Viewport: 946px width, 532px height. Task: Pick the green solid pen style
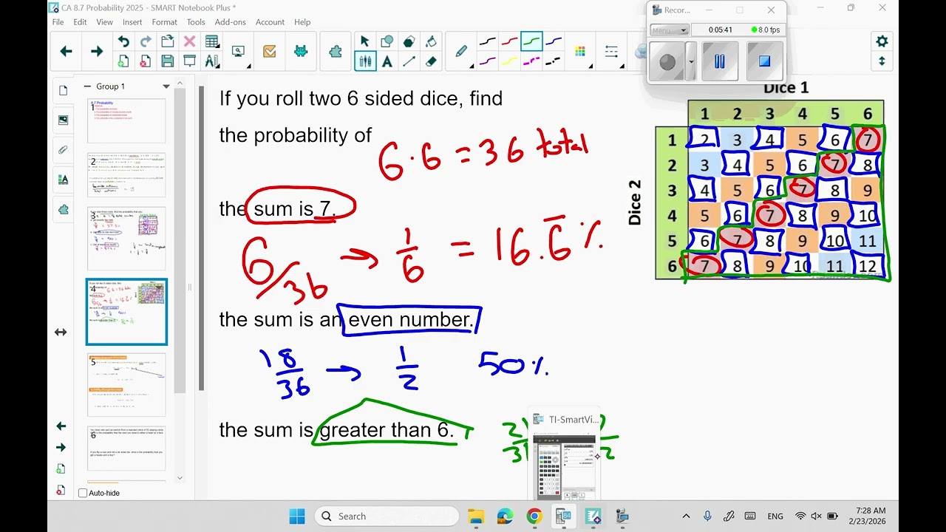[531, 41]
